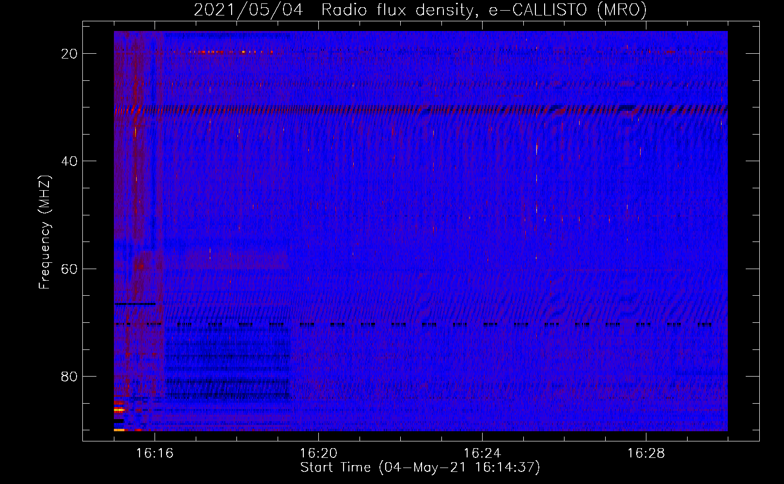Click the 80 MHz frequency tick label
Viewport: 784px width, 484px height.
click(69, 377)
